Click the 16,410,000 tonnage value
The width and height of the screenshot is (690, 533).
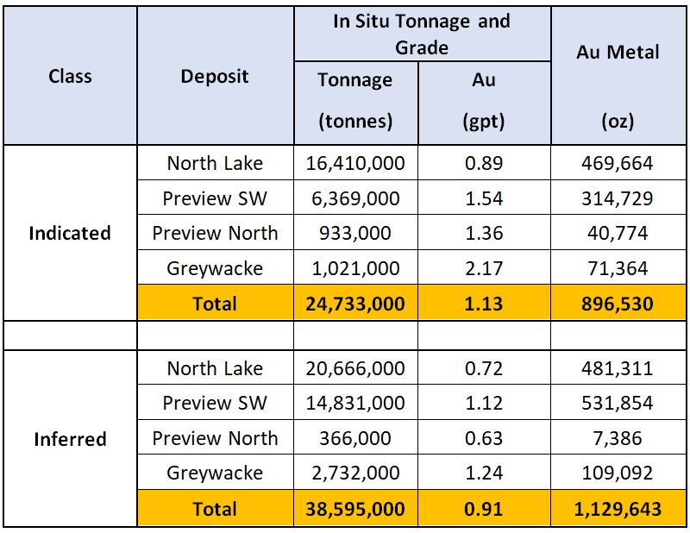[x=355, y=163]
